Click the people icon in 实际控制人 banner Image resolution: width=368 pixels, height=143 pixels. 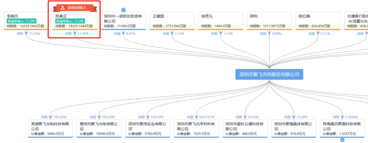tap(63, 8)
